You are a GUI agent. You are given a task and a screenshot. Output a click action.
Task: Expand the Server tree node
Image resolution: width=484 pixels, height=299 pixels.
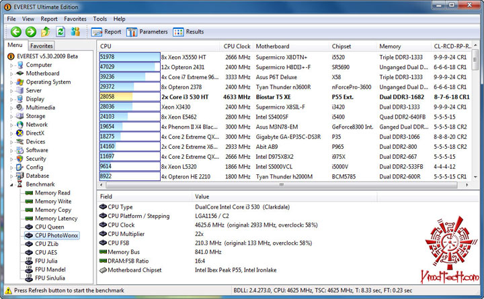[x=11, y=91]
